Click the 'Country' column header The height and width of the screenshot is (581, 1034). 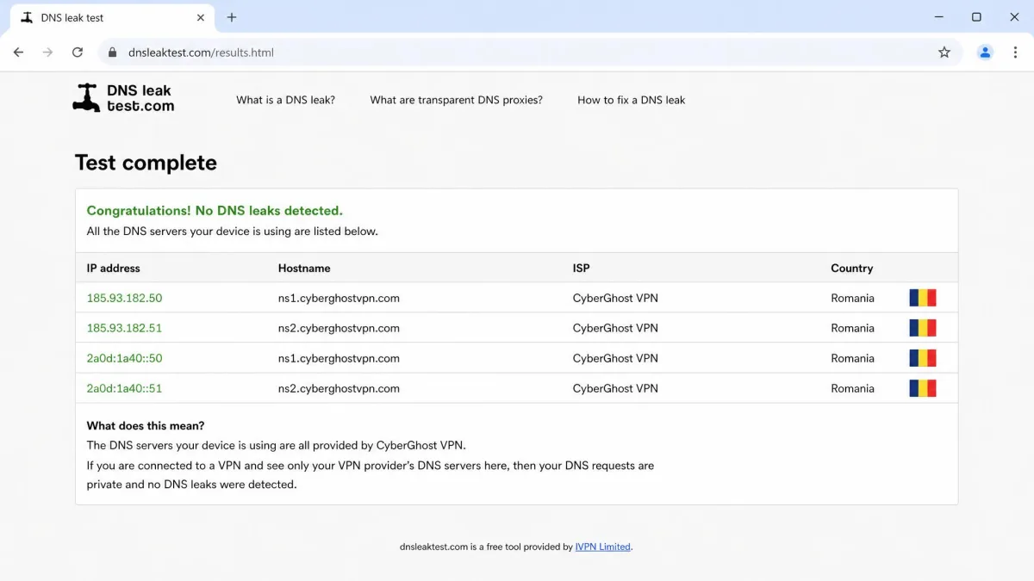pos(852,269)
